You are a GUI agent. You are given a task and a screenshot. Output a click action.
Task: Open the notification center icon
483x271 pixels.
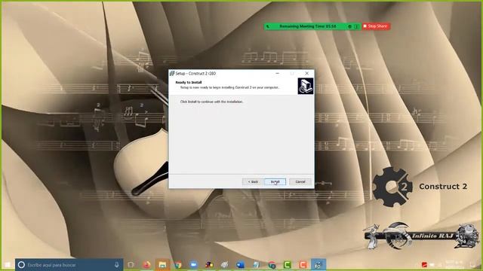[472, 264]
